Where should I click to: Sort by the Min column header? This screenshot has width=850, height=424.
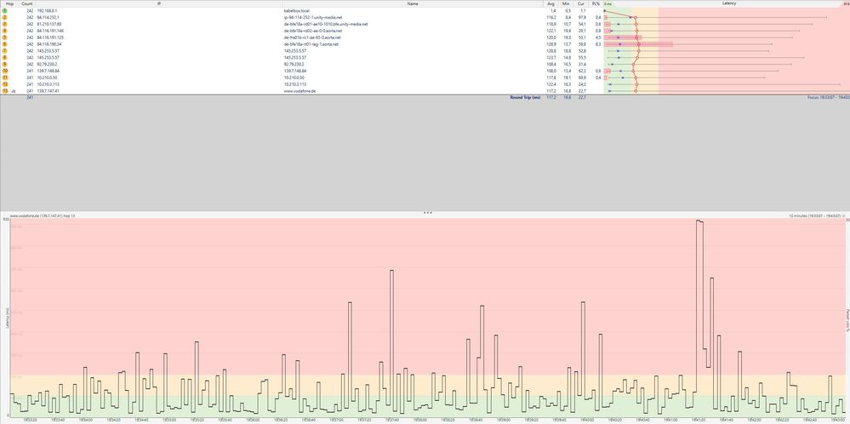(567, 3)
